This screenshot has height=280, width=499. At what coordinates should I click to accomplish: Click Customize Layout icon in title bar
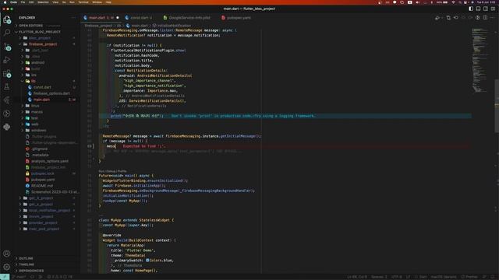[x=493, y=9]
